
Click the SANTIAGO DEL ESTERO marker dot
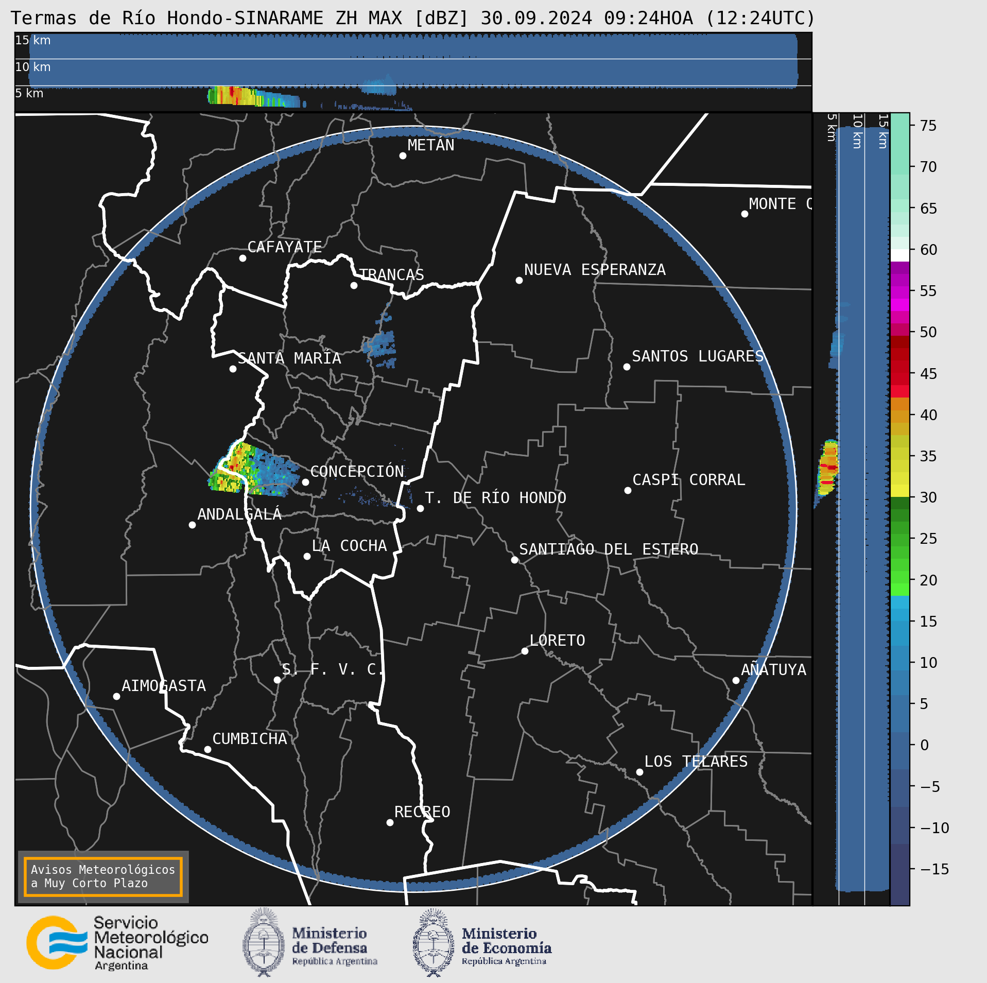514,560
